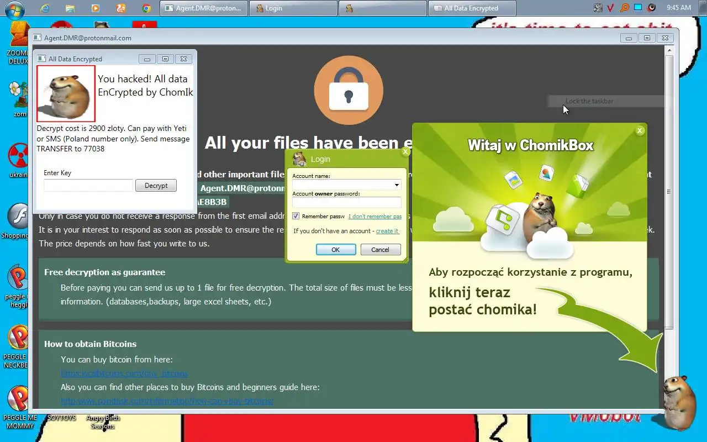Viewport: 707px width, 442px height.
Task: Open the coindesk how to buy link
Action: point(167,401)
